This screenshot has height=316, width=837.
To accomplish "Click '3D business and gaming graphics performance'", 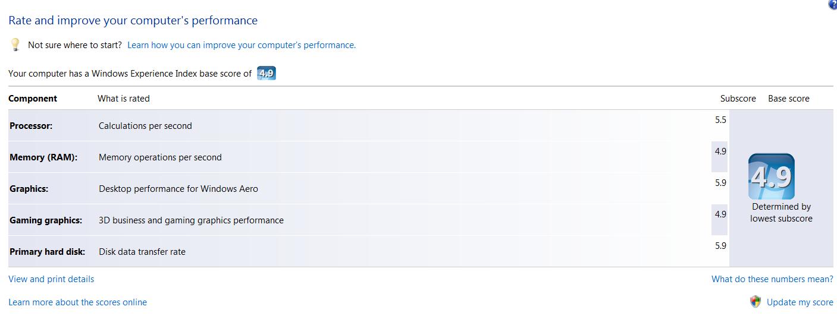I will (x=191, y=220).
